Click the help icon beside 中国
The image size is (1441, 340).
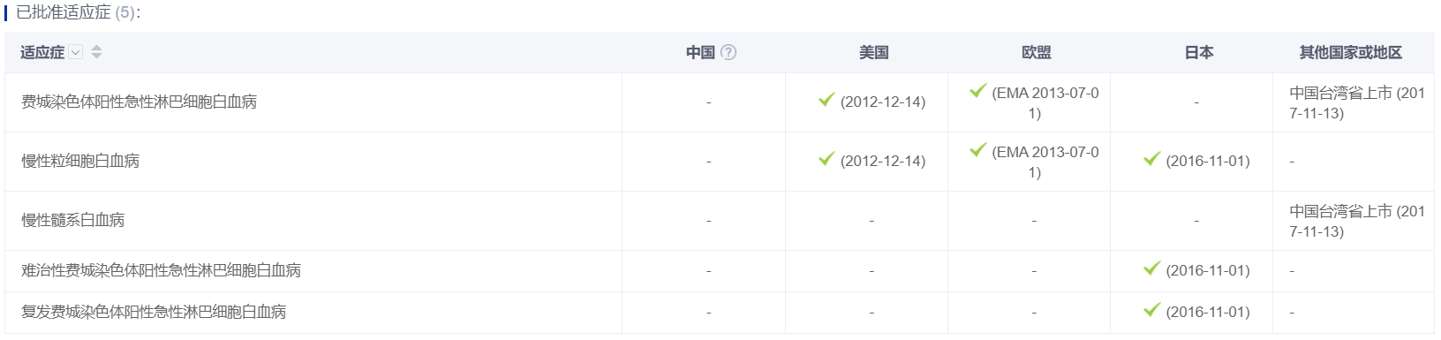click(x=728, y=52)
